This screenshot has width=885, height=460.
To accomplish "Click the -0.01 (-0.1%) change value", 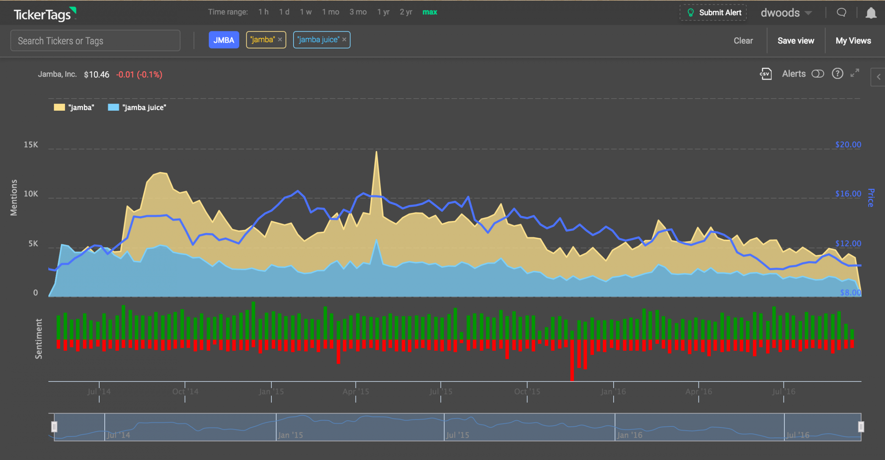I will coord(139,75).
